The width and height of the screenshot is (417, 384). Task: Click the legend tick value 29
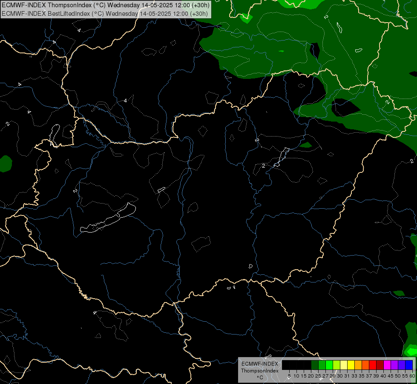click(x=333, y=376)
